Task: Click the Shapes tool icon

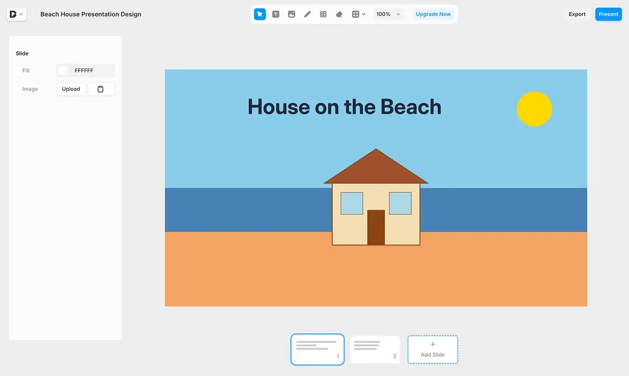Action: tap(356, 14)
